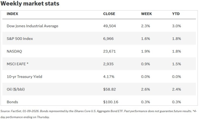Select the Dow Jones Industrial Average row label
The image size is (199, 120).
tap(32, 26)
